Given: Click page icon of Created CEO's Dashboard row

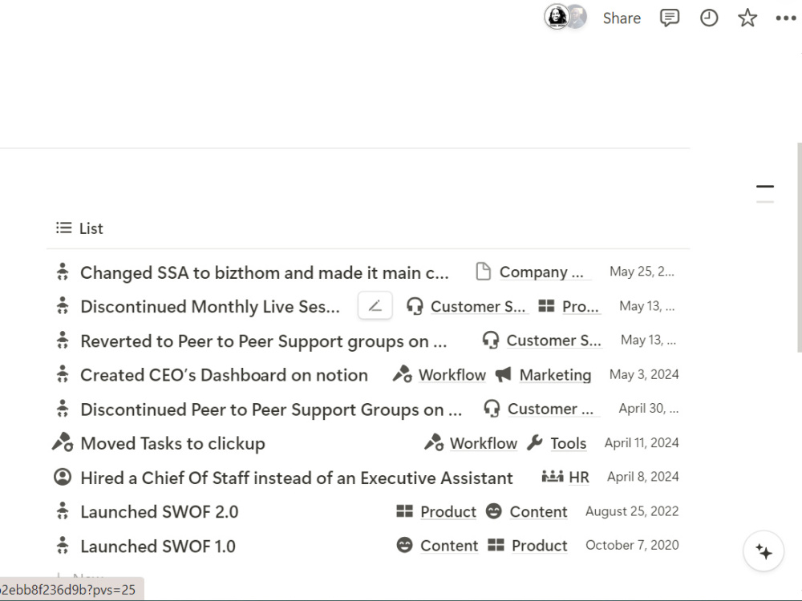Looking at the screenshot, I should [63, 374].
